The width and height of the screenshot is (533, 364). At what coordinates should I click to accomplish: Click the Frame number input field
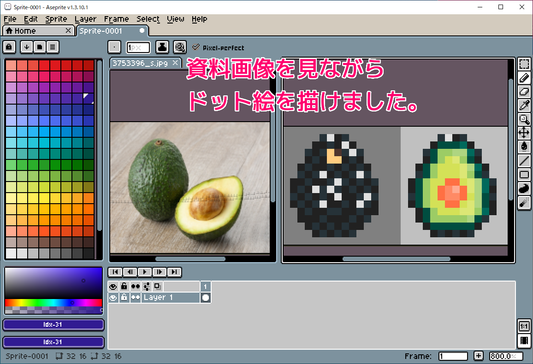click(x=453, y=356)
